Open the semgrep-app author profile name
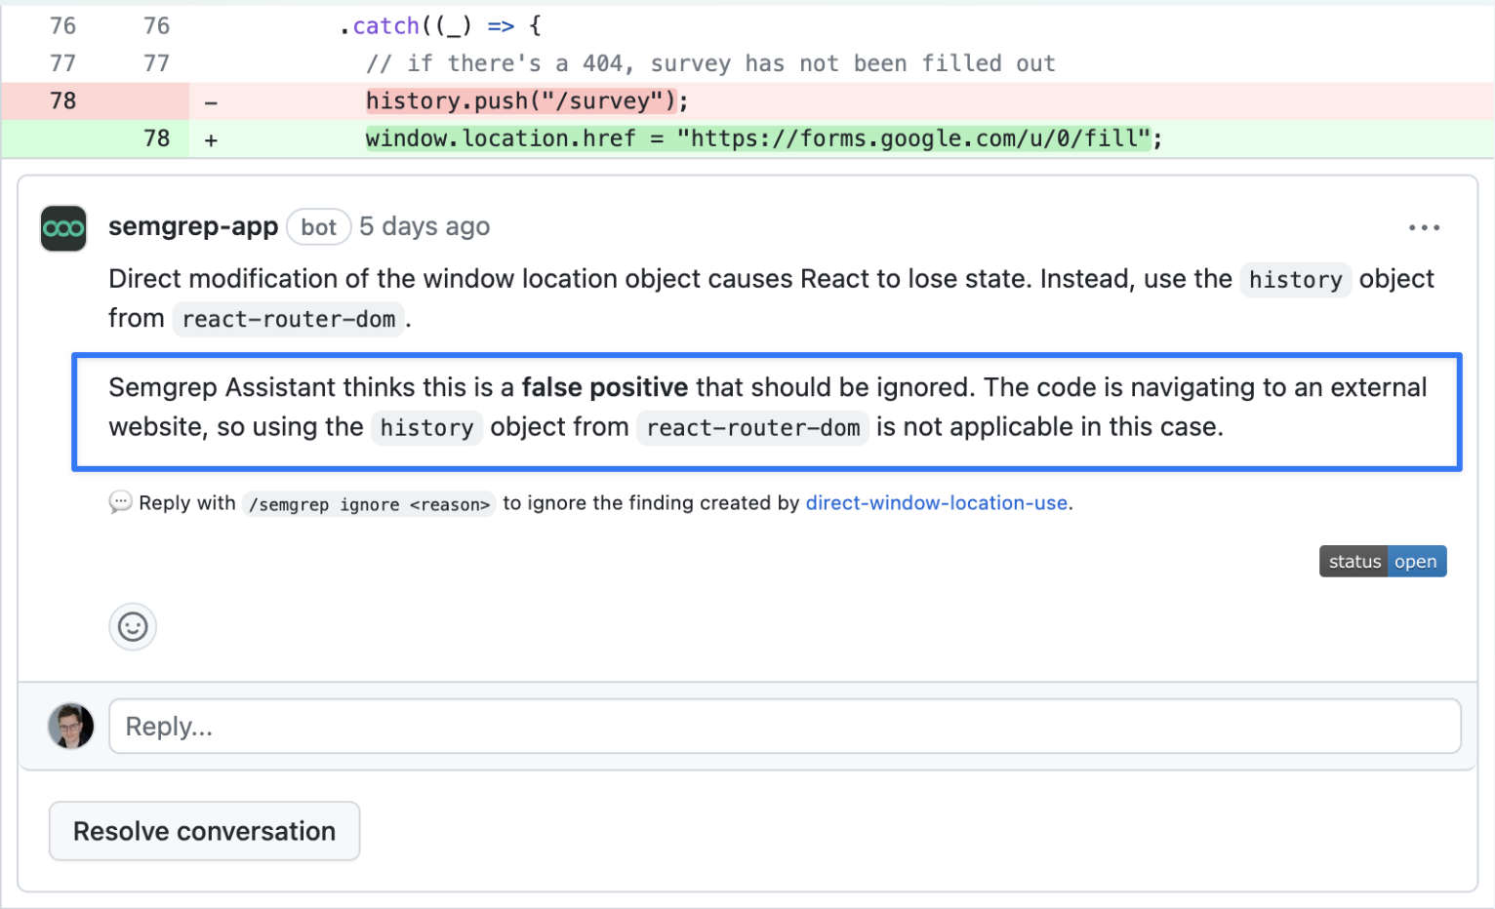Viewport: 1495px width, 909px height. click(193, 227)
